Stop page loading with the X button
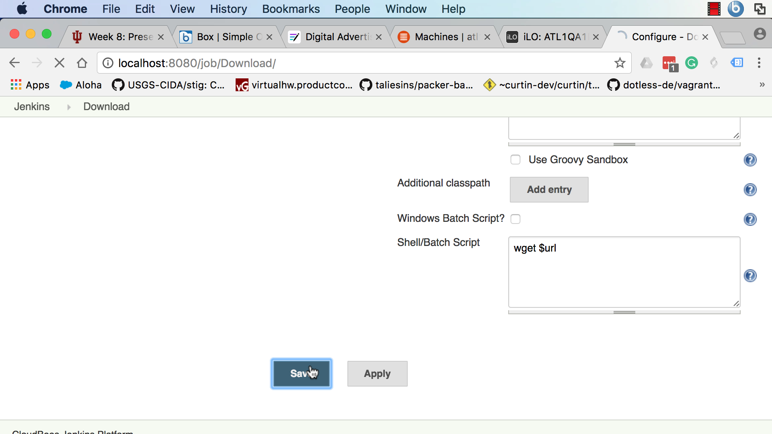Screen dimensions: 772x434 click(60, 63)
